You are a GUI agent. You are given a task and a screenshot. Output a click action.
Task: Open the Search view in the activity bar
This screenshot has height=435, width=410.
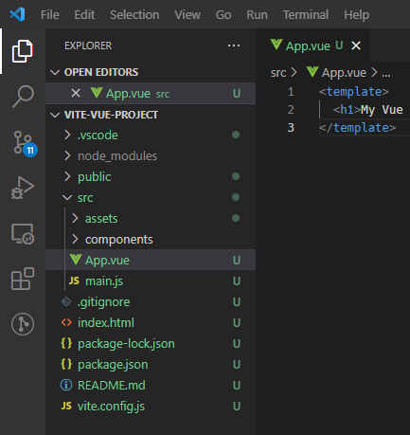tap(23, 97)
